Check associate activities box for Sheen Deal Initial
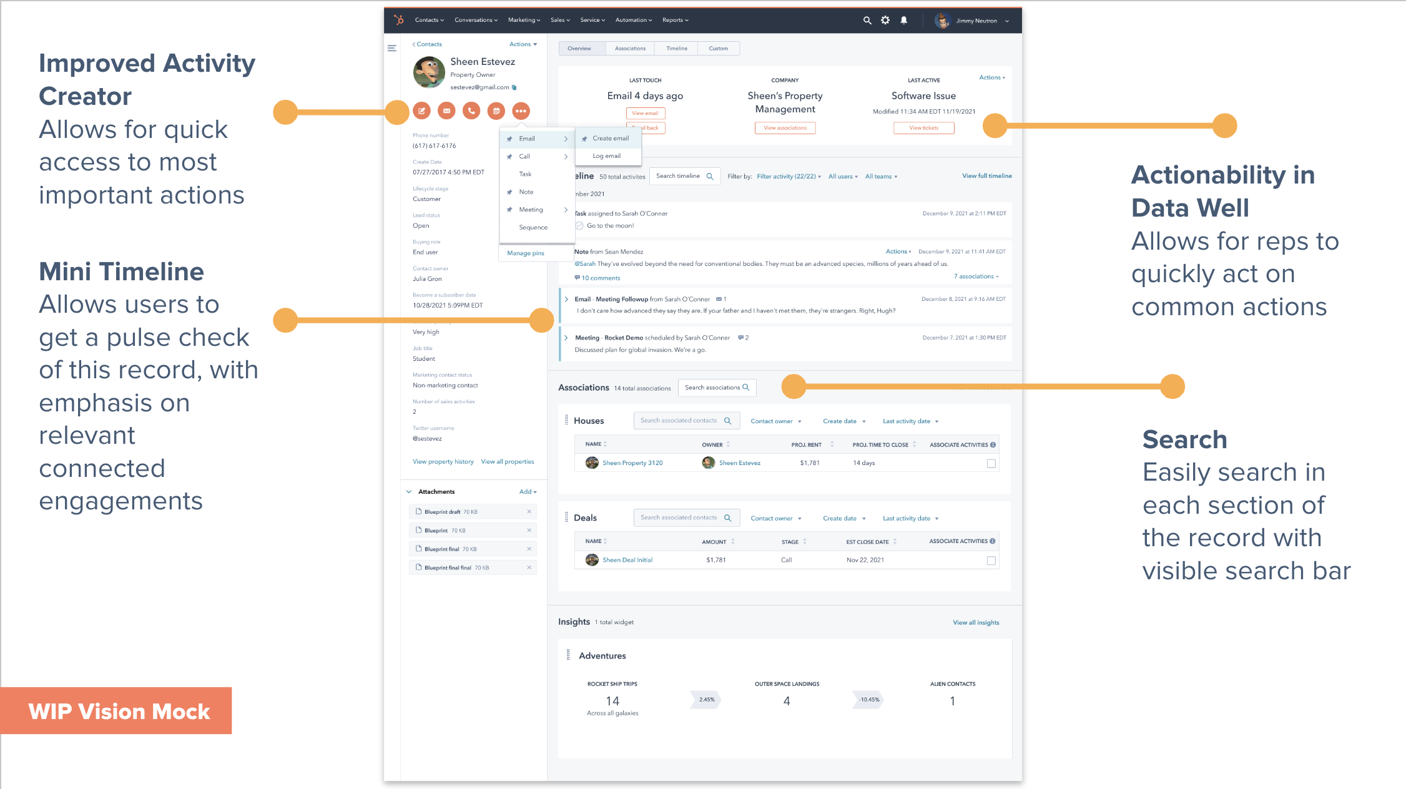The width and height of the screenshot is (1406, 789). pyautogui.click(x=991, y=561)
